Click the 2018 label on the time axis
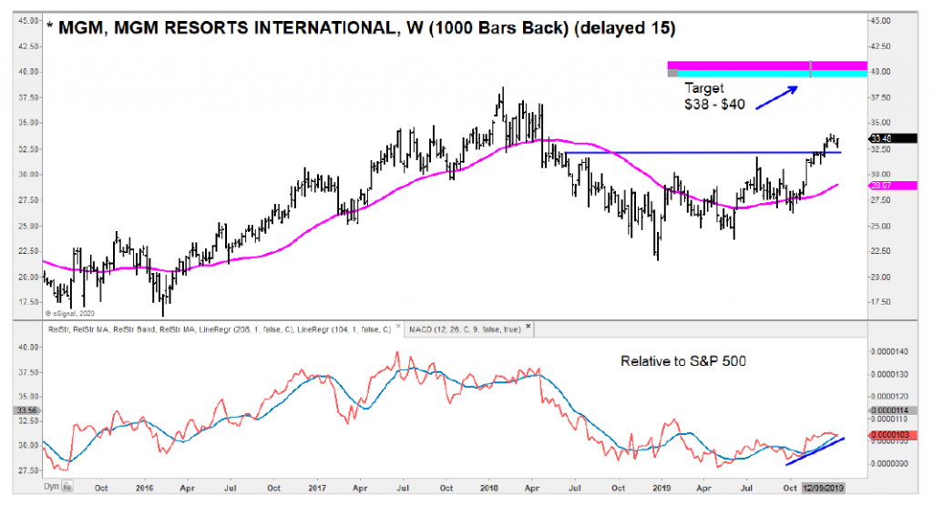Screen dimensions: 933x505 (489, 488)
